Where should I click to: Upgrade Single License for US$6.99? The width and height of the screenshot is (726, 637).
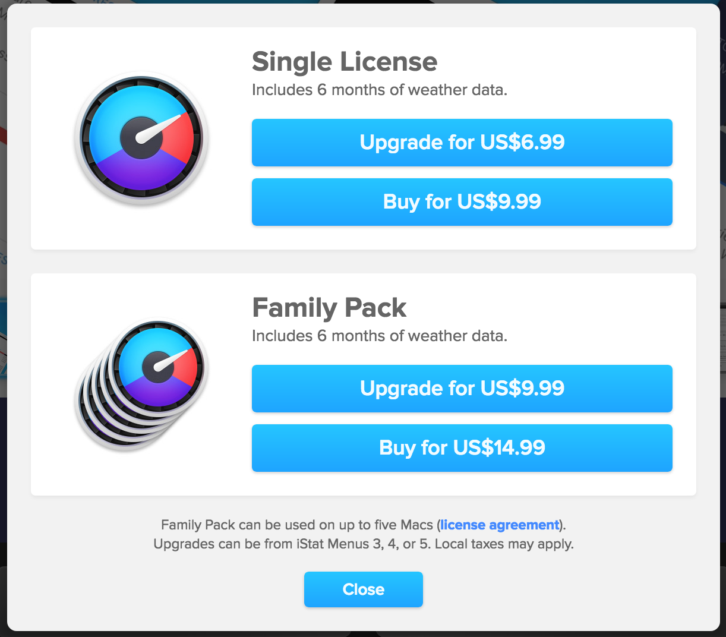tap(462, 143)
